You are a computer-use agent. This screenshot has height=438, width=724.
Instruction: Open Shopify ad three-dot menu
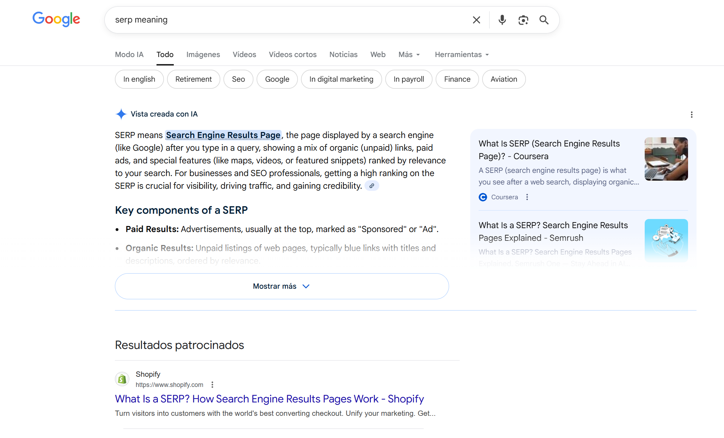pyautogui.click(x=212, y=385)
